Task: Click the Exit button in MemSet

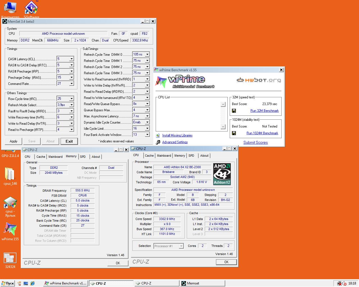Action: click(69, 141)
